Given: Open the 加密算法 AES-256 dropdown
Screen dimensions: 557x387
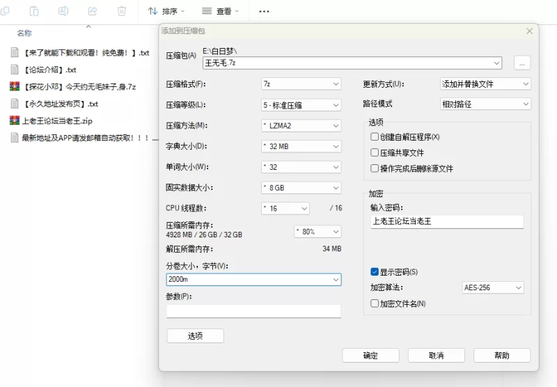Looking at the screenshot, I should (493, 287).
